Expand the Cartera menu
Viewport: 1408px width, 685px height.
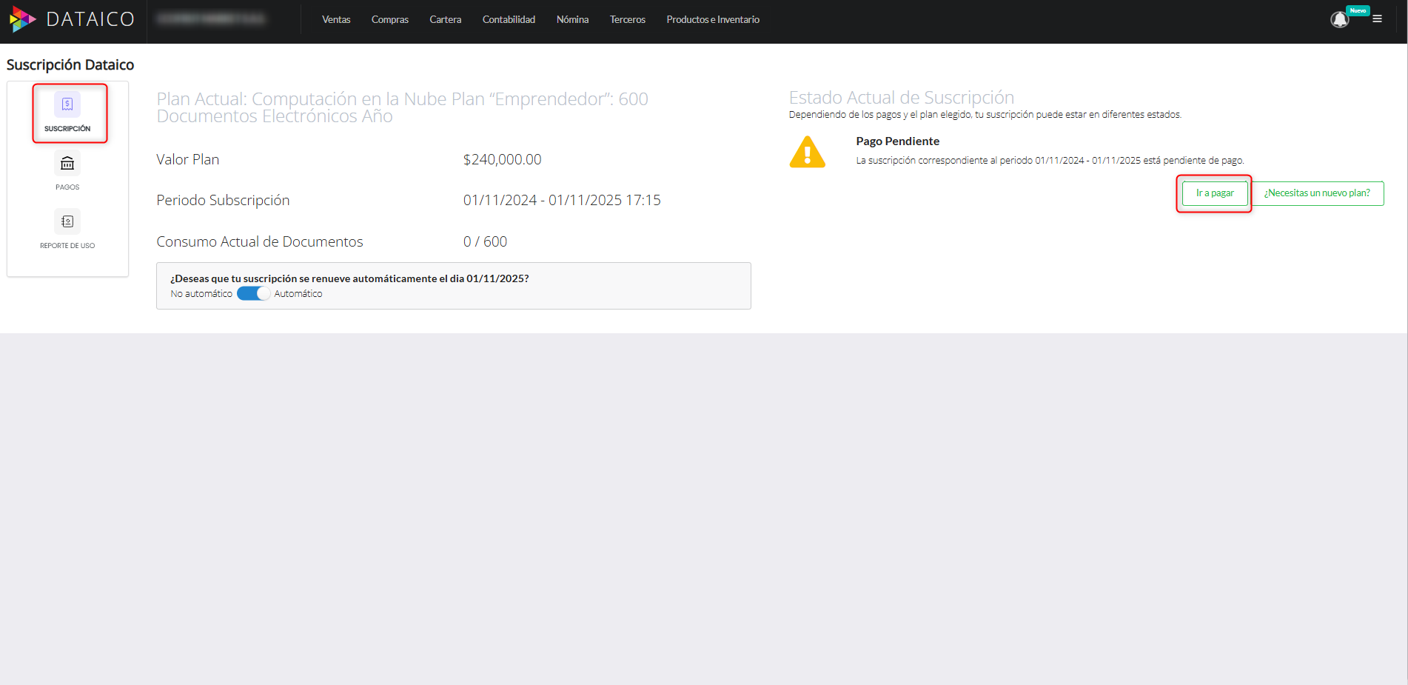point(445,20)
